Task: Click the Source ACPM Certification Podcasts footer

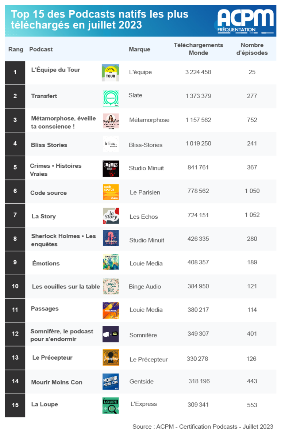Action: coord(203,427)
